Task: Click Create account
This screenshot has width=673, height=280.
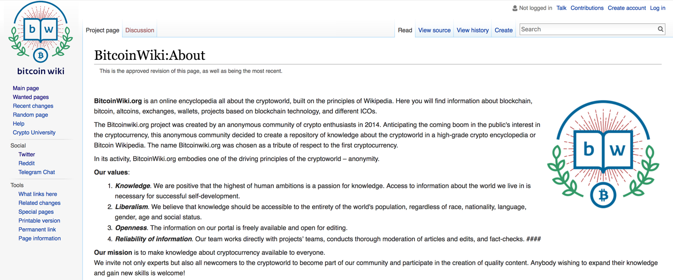Action: click(x=626, y=7)
